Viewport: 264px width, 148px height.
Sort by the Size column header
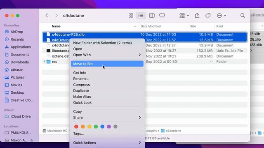(x=193, y=26)
